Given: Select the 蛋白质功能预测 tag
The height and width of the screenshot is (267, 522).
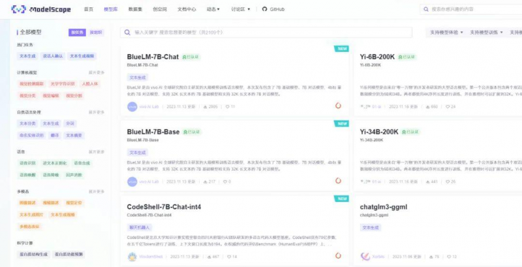Looking at the screenshot, I should [69, 255].
